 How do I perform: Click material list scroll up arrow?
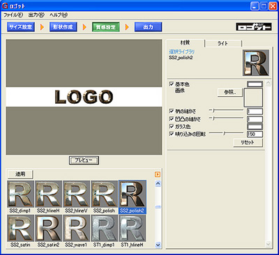[158, 183]
